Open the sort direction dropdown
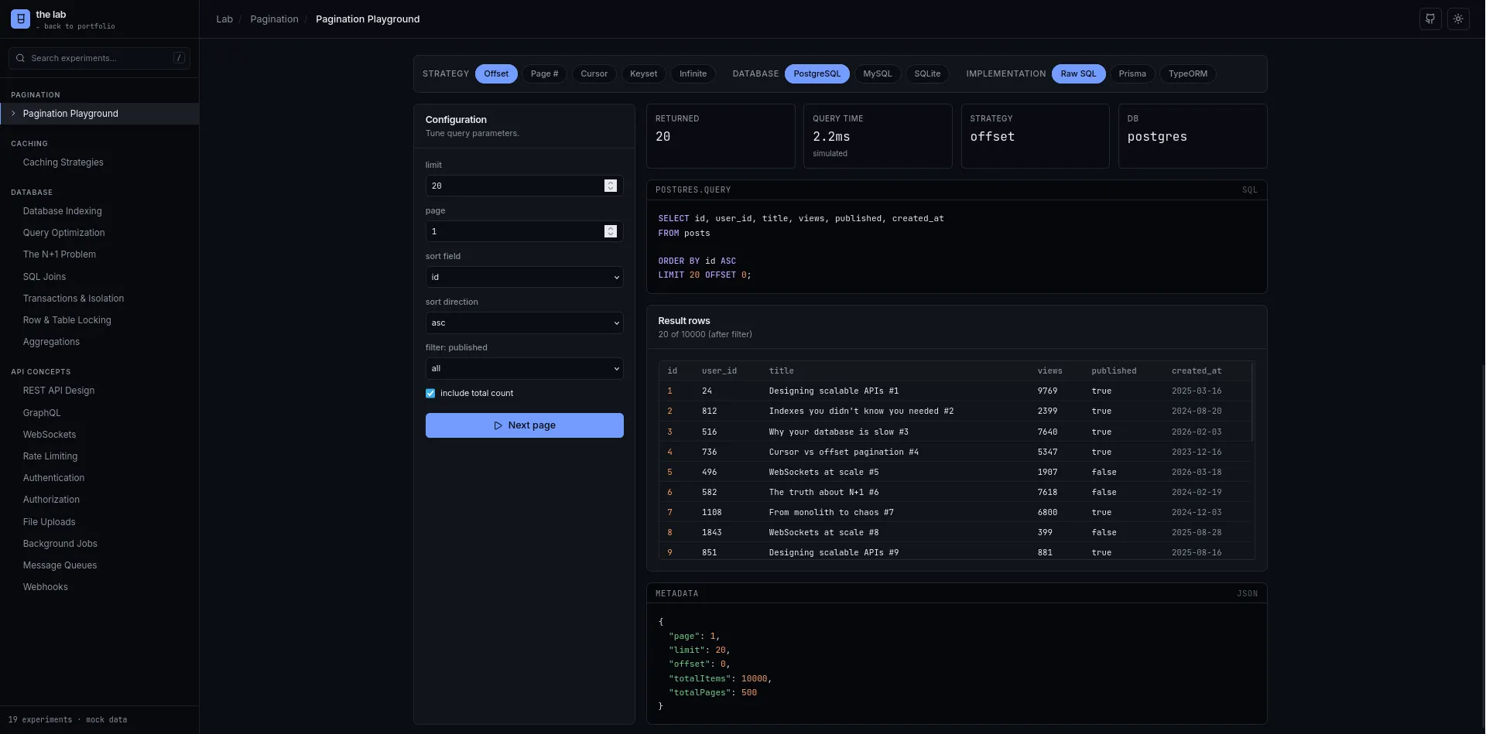Viewport: 1486px width, 734px height. point(524,323)
